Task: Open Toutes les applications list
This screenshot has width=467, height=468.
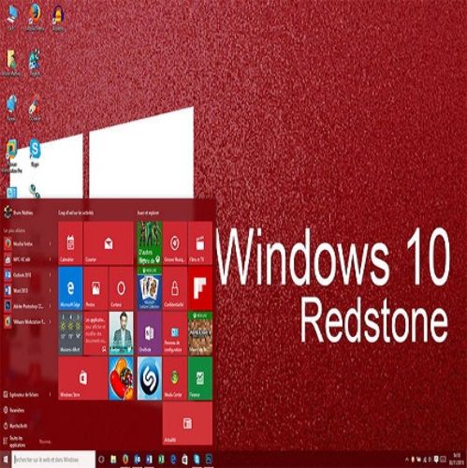Action: pyautogui.click(x=15, y=442)
